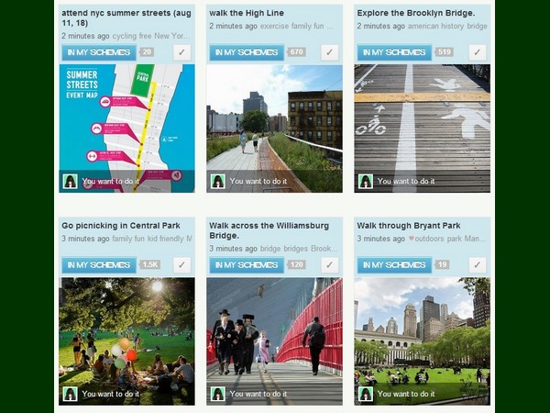Toggle the done checkmark on Bryant Park card

tap(478, 265)
